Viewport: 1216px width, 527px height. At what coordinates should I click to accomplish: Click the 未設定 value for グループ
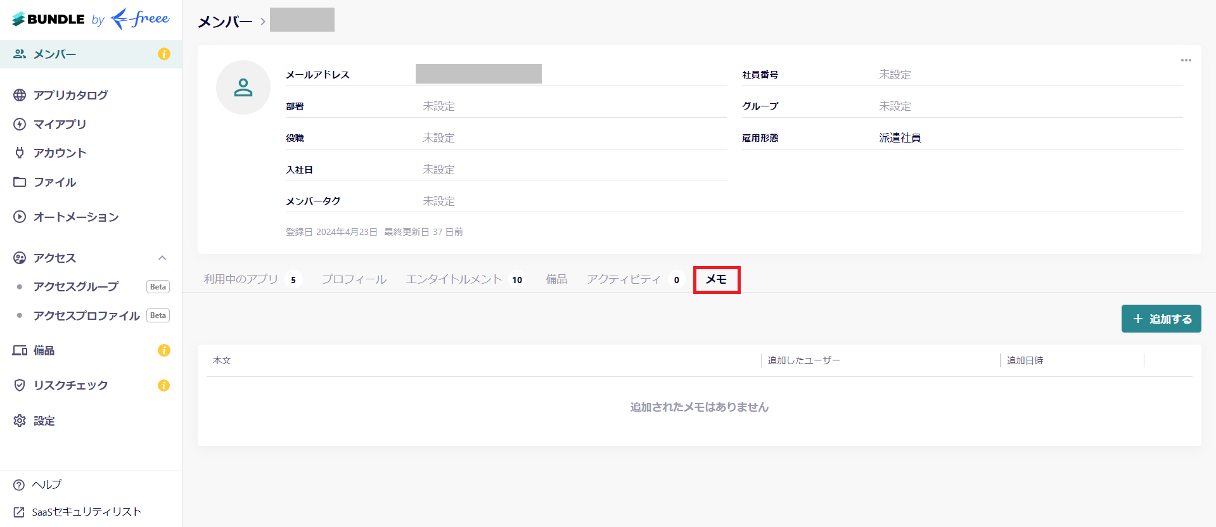tap(895, 106)
